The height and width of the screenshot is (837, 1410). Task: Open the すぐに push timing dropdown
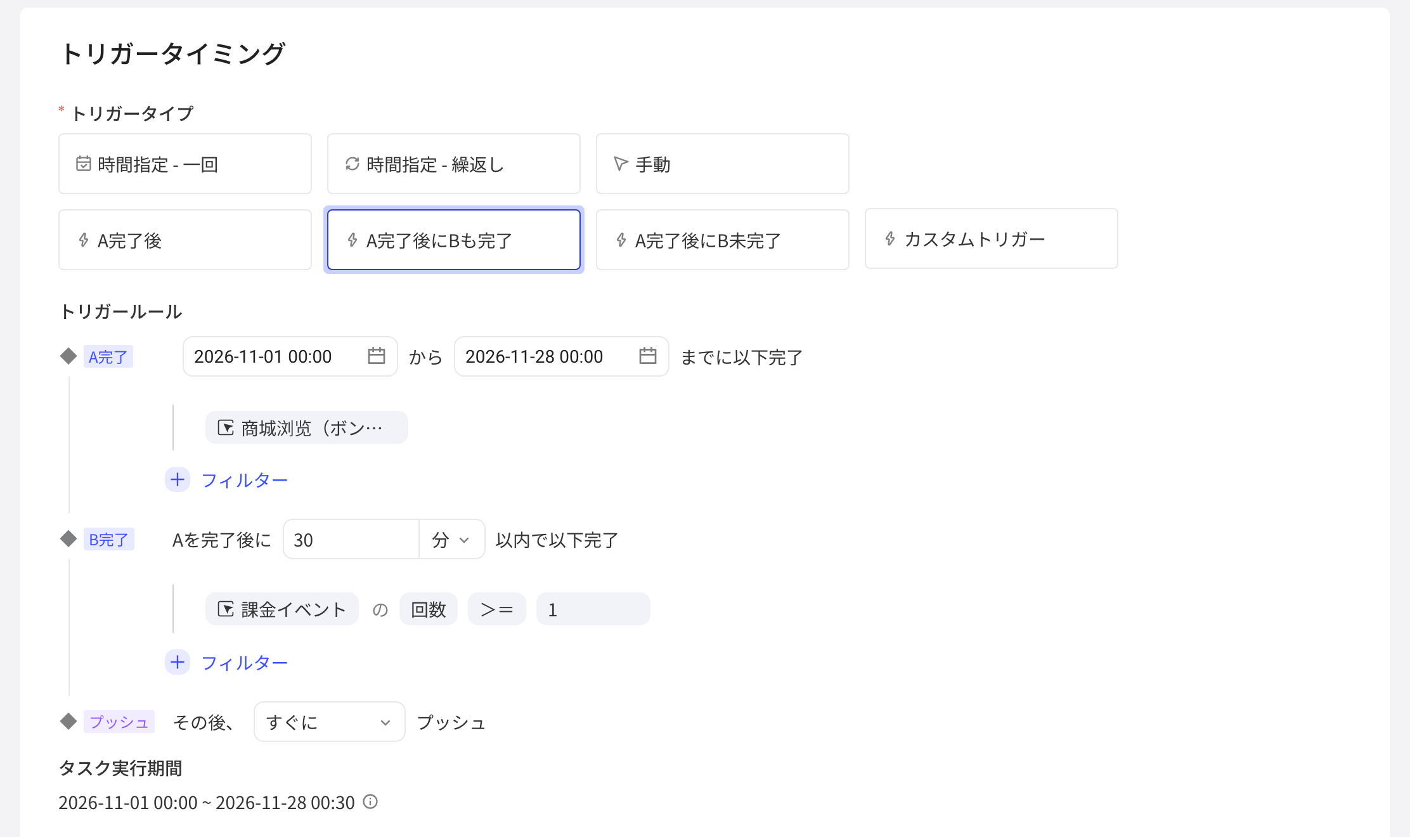click(330, 722)
